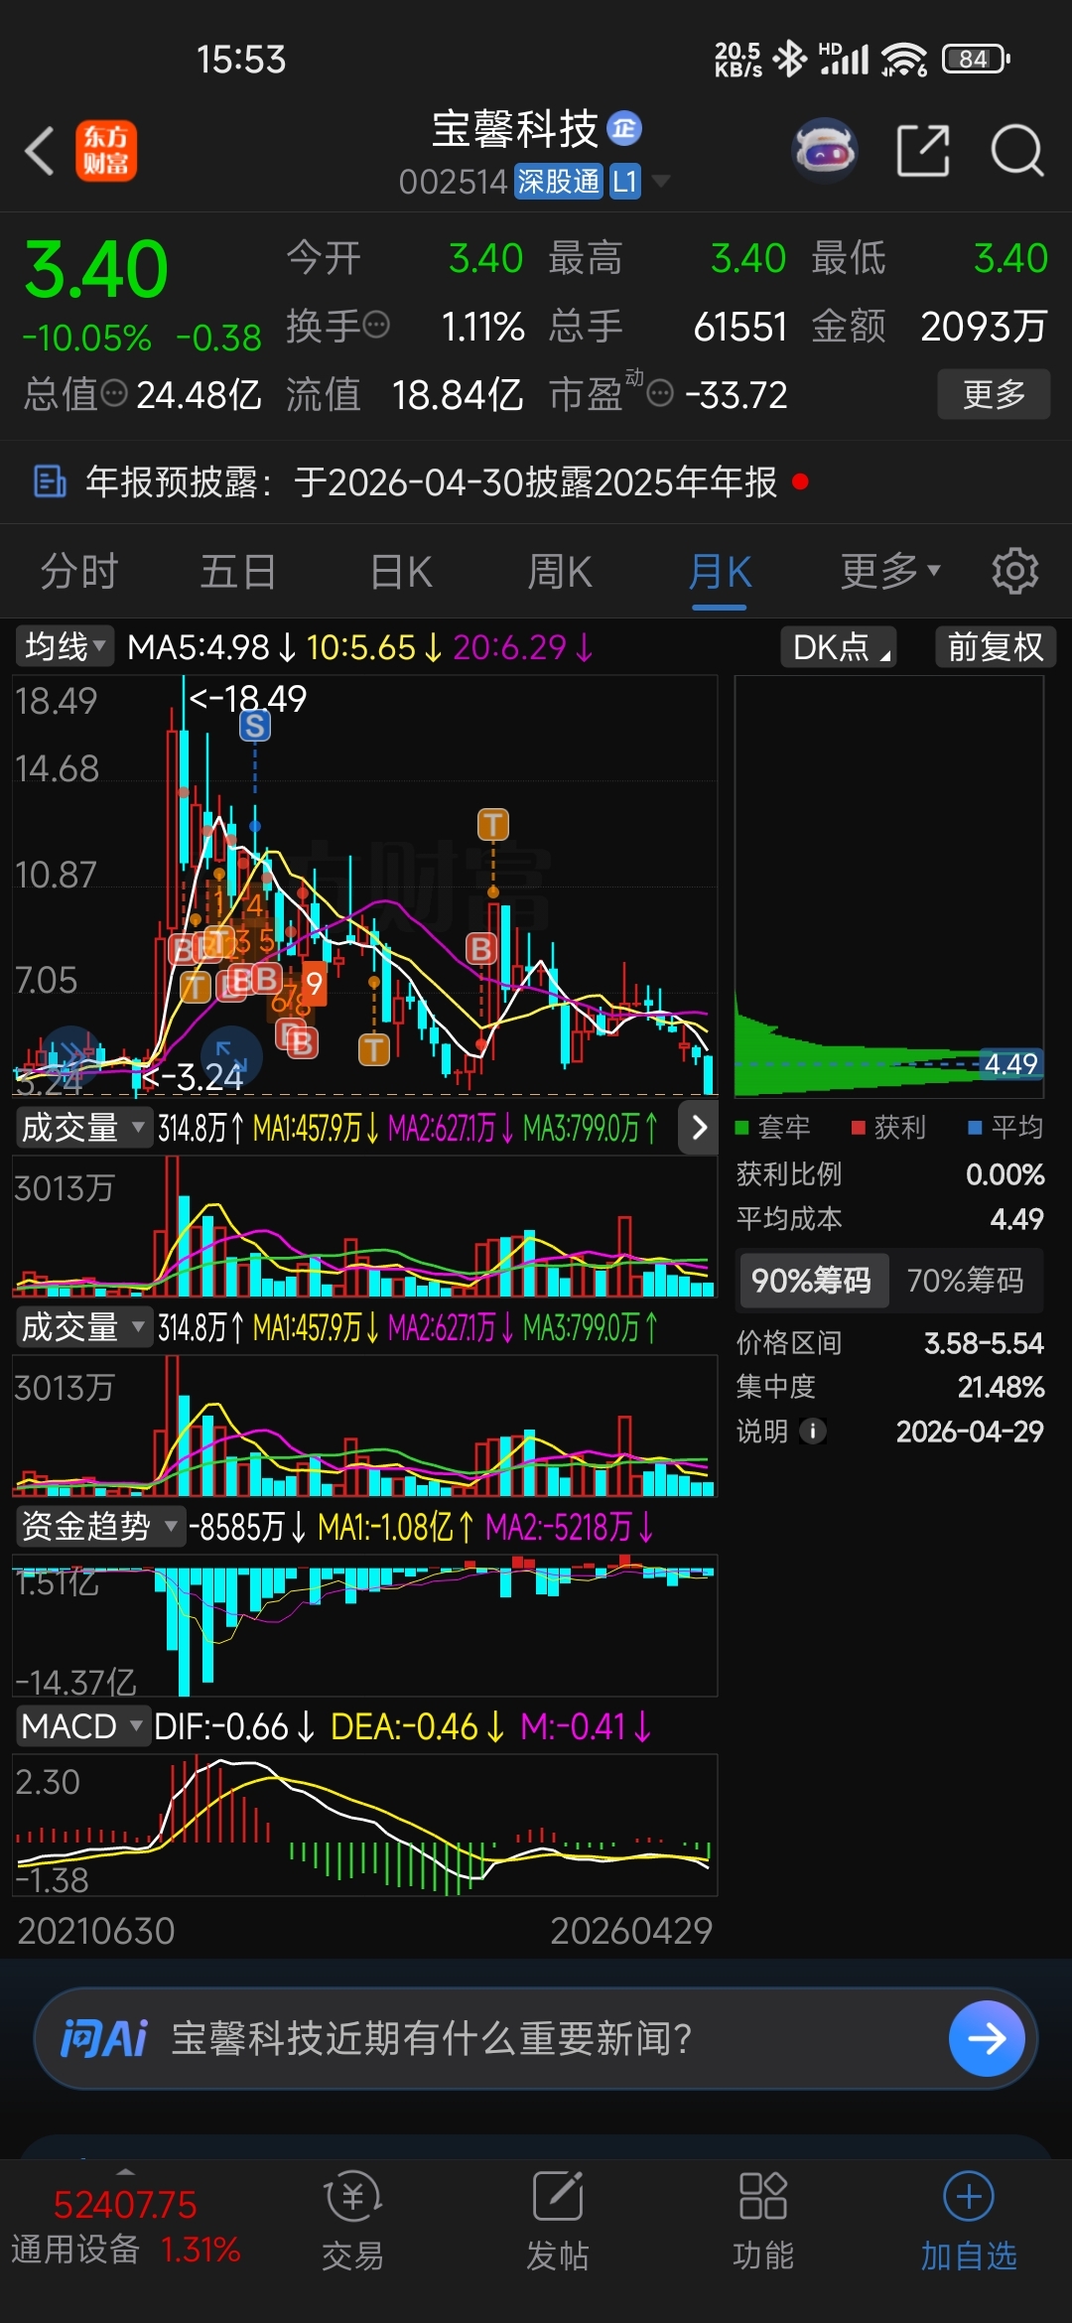Tap the top orange T marker

point(492,824)
